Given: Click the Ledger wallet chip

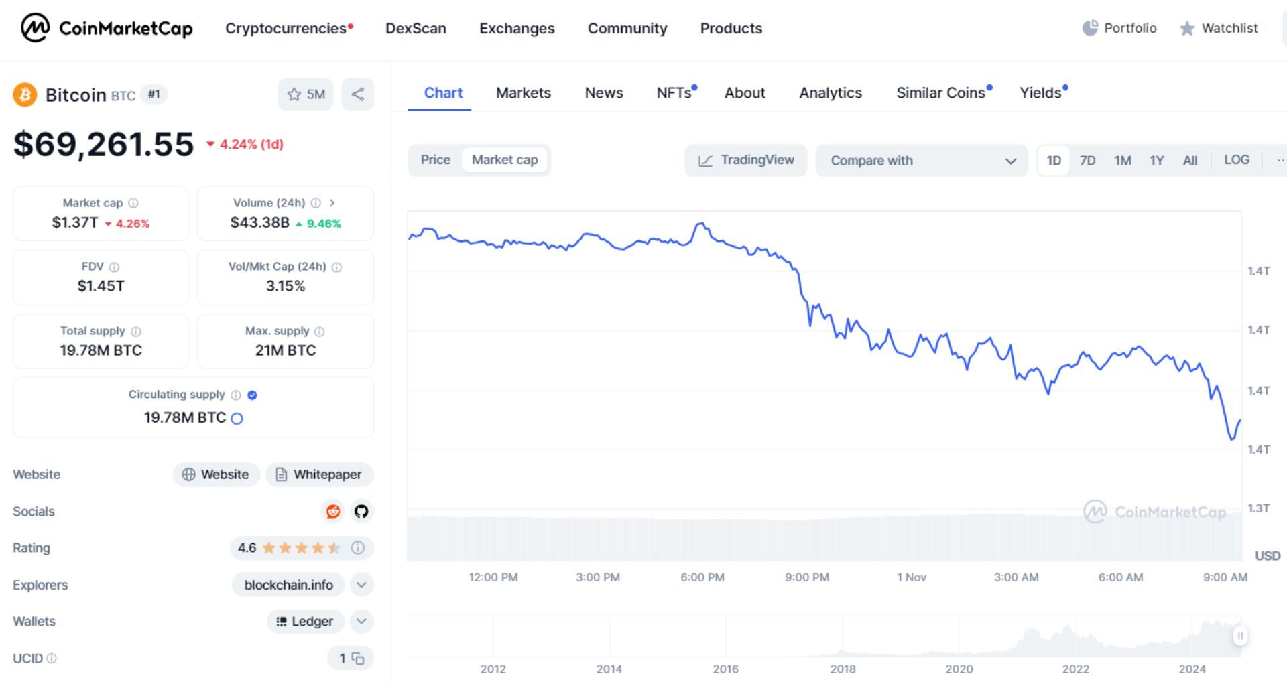Looking at the screenshot, I should click(x=306, y=621).
